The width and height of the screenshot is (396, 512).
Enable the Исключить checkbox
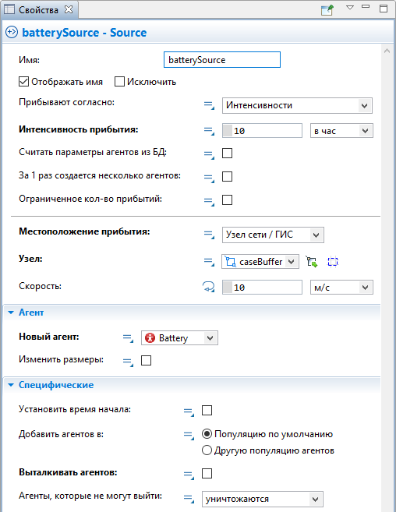point(119,82)
